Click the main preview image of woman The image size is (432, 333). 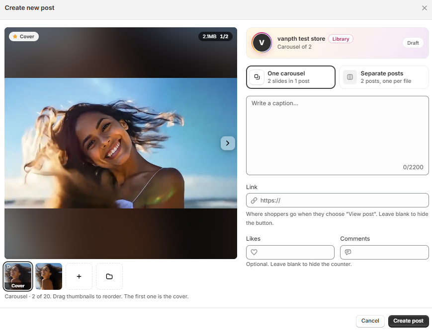121,143
